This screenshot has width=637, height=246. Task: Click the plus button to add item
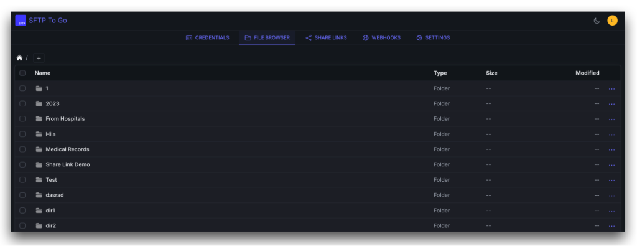39,58
